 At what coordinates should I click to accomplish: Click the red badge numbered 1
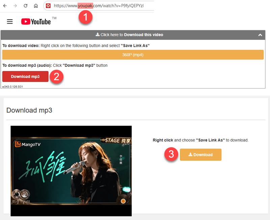85,18
